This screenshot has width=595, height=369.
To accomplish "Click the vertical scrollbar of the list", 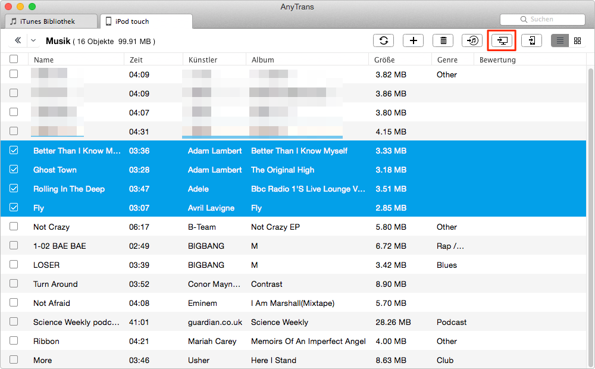I will pos(590,217).
